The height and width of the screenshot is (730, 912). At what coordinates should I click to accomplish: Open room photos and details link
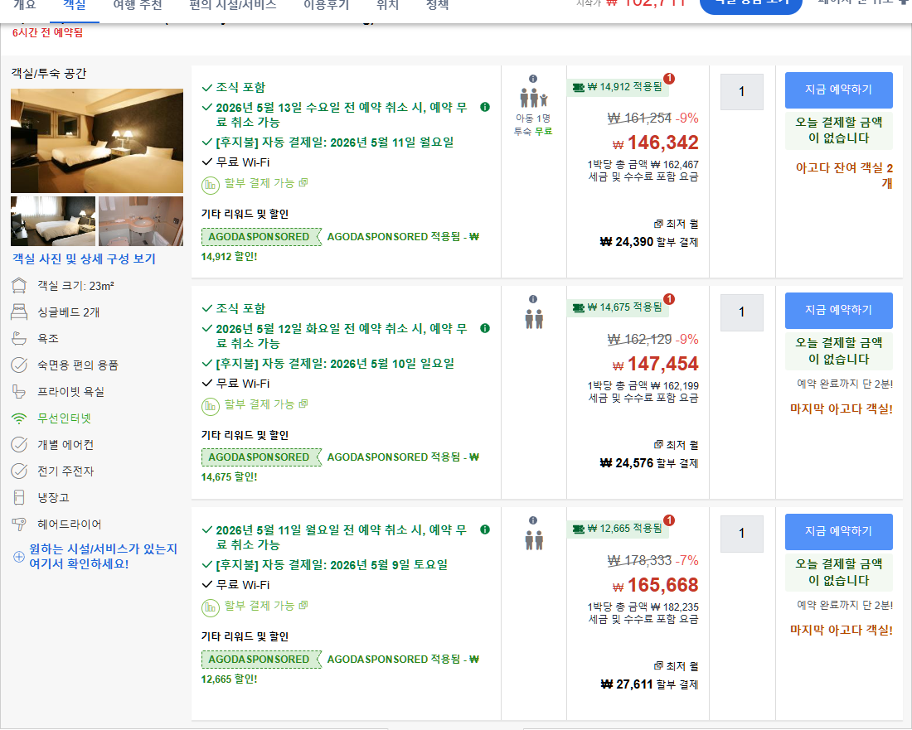85,259
